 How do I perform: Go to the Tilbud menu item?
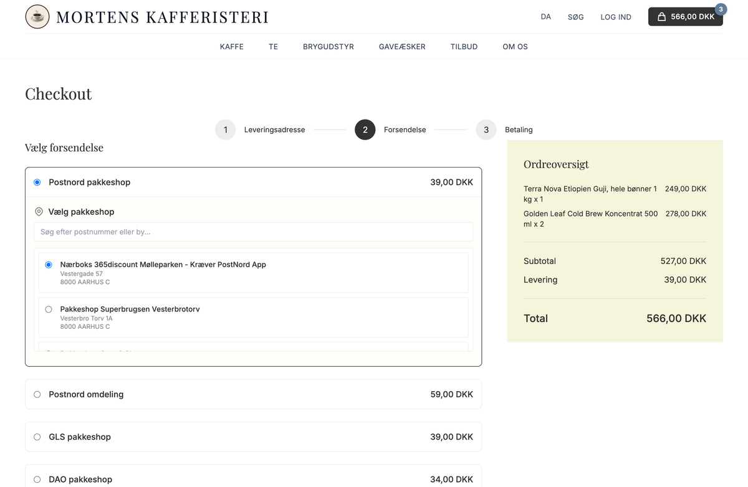pos(464,47)
